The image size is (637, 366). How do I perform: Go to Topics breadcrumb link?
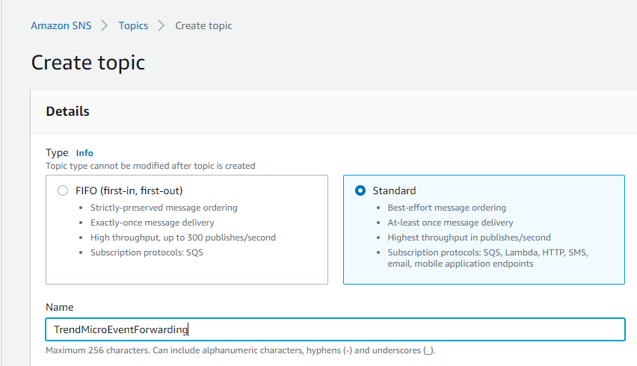133,25
